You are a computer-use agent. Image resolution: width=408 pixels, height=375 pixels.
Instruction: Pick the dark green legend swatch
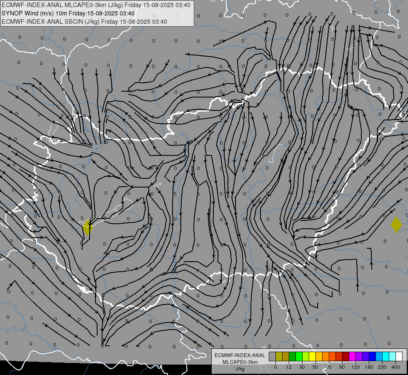292,356
